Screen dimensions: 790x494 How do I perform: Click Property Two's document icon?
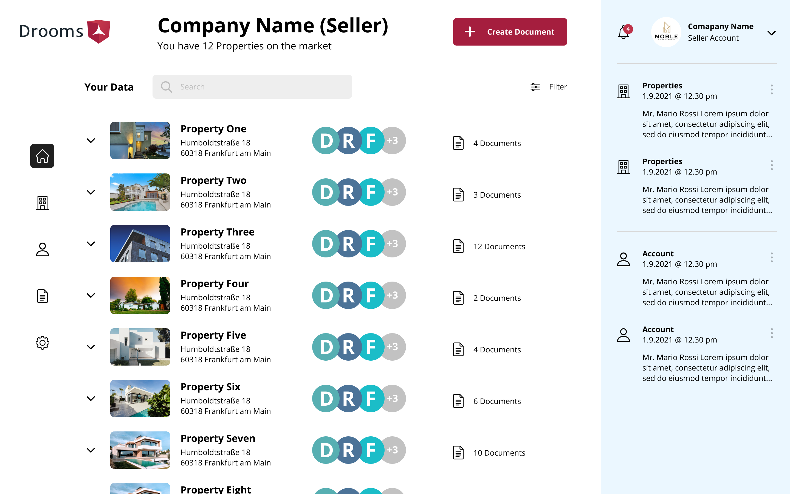pyautogui.click(x=458, y=195)
